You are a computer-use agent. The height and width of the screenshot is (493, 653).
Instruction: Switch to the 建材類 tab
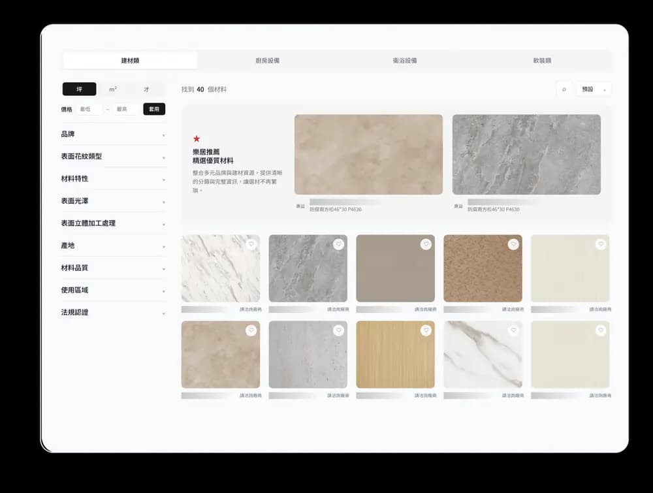tap(130, 60)
